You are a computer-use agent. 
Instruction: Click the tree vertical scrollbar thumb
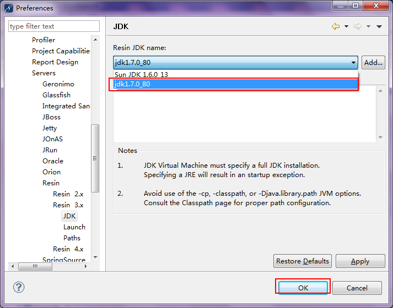(95, 158)
